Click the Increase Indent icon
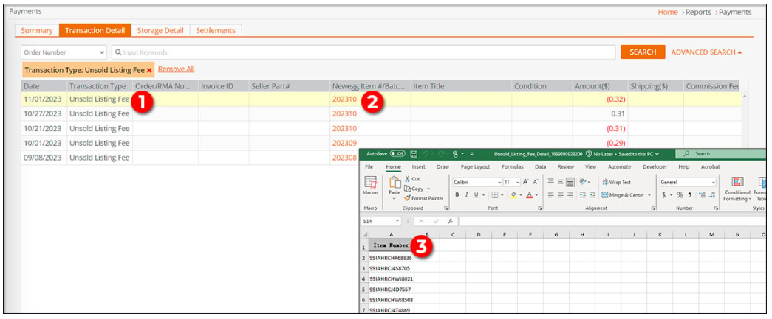The width and height of the screenshot is (772, 319). click(592, 194)
